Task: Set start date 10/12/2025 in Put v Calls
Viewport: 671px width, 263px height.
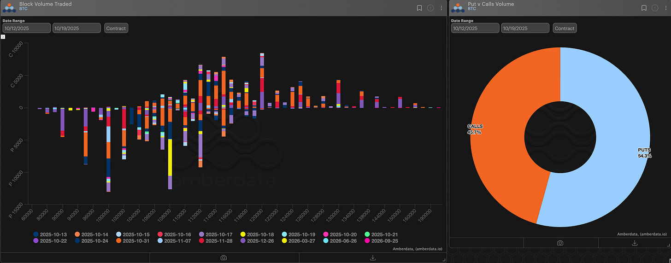Action: click(475, 28)
